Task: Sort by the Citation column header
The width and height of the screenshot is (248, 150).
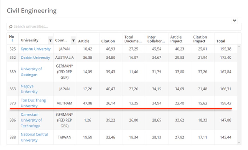Action: click(x=108, y=41)
